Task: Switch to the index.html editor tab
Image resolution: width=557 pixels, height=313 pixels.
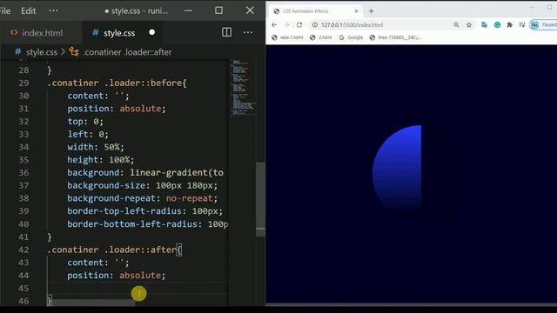Action: point(37,33)
